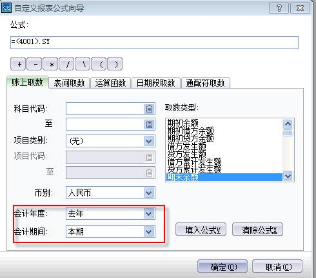Click the 填入公式 button

coord(201,230)
